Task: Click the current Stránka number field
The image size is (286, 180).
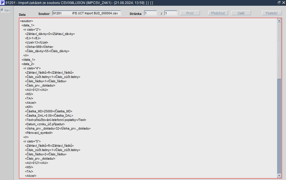Action: click(x=150, y=13)
